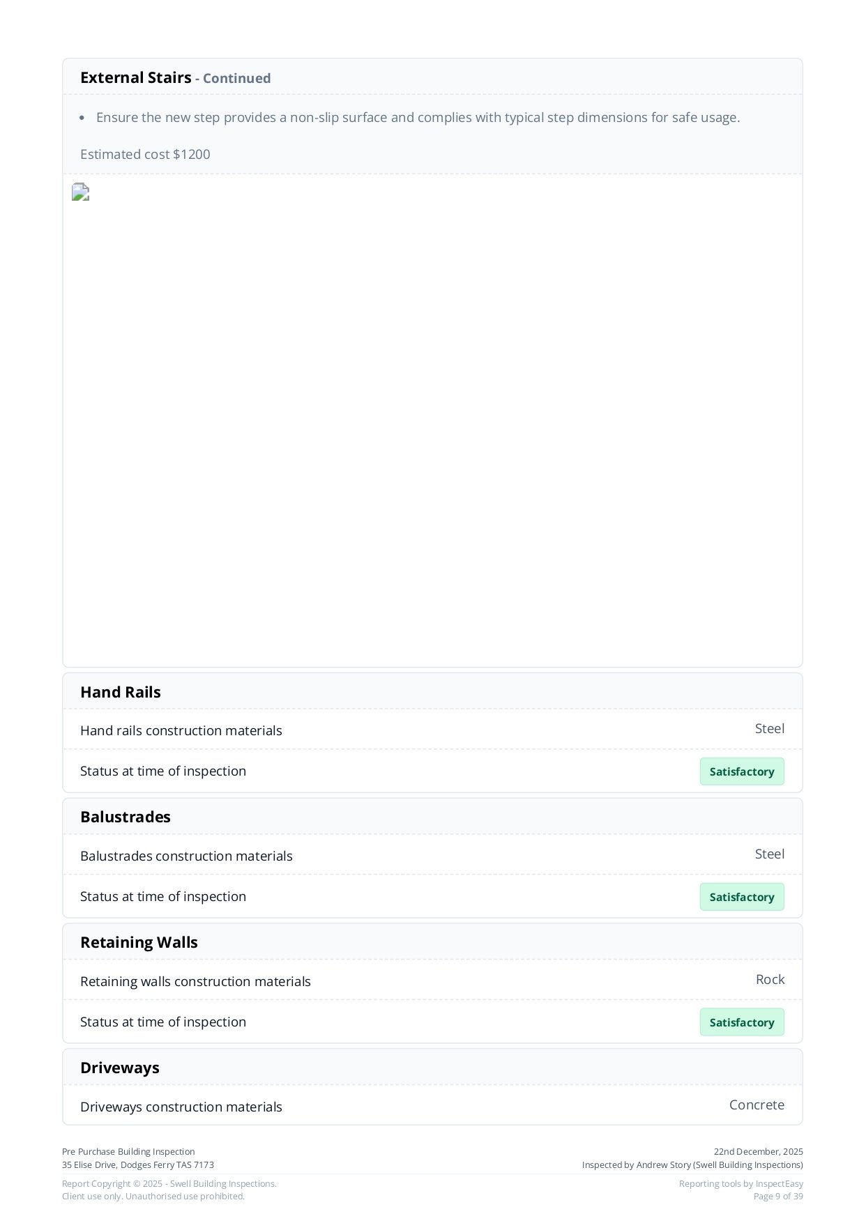
Task: Click the Satisfactory badge under Hand Rails
Action: 741,771
